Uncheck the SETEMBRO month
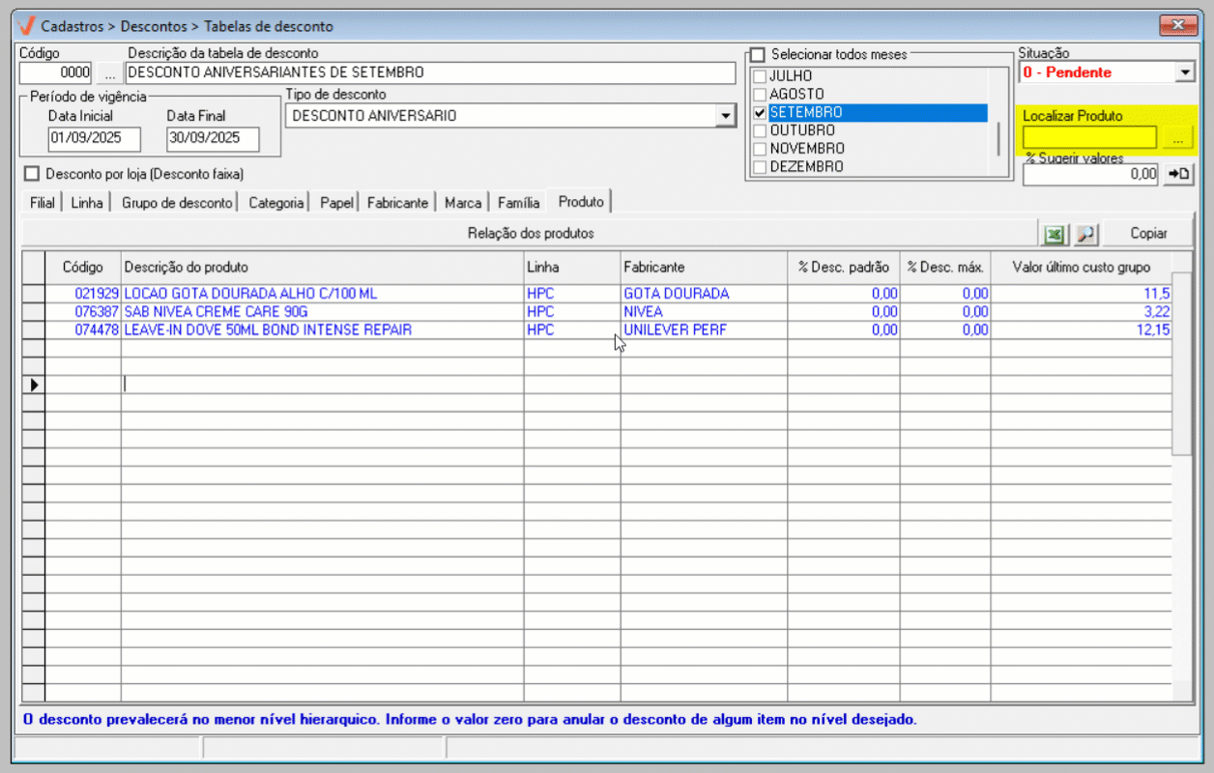This screenshot has height=773, width=1214. 760,113
